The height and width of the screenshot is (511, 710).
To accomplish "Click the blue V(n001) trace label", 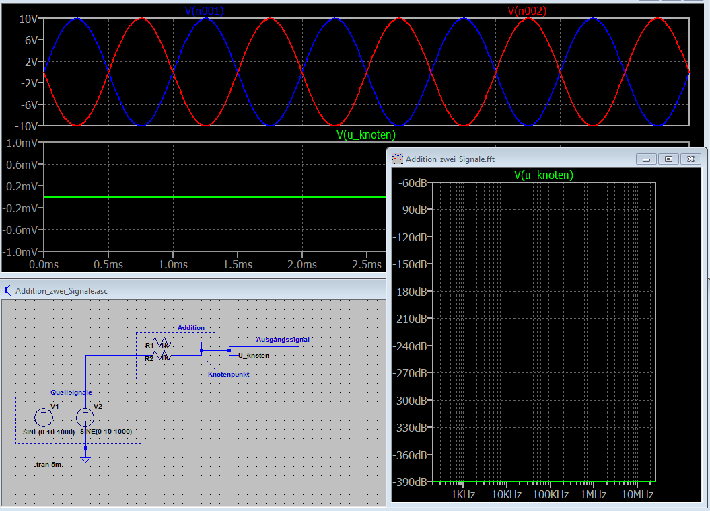I will [x=205, y=11].
